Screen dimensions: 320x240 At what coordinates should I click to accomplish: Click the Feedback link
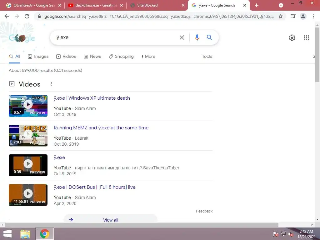(x=204, y=211)
